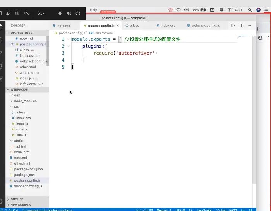271x211 pixels.
Task: Click the undo arrow in recording toolbar
Action: click(x=26, y=13)
